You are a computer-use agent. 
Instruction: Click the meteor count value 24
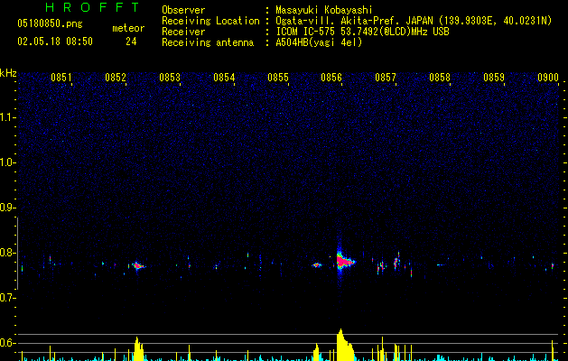pos(131,42)
